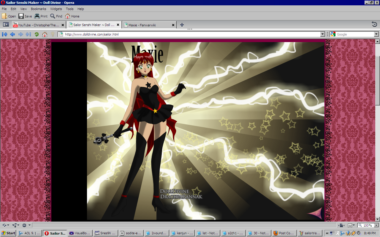380x237 pixels.
Task: Open the 100% zoom level dropdown
Action: tap(376, 225)
